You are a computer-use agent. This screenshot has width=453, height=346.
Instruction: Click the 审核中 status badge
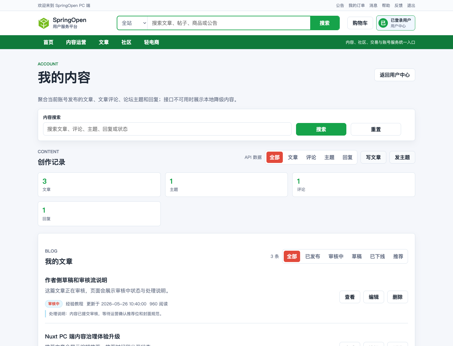[x=54, y=304]
